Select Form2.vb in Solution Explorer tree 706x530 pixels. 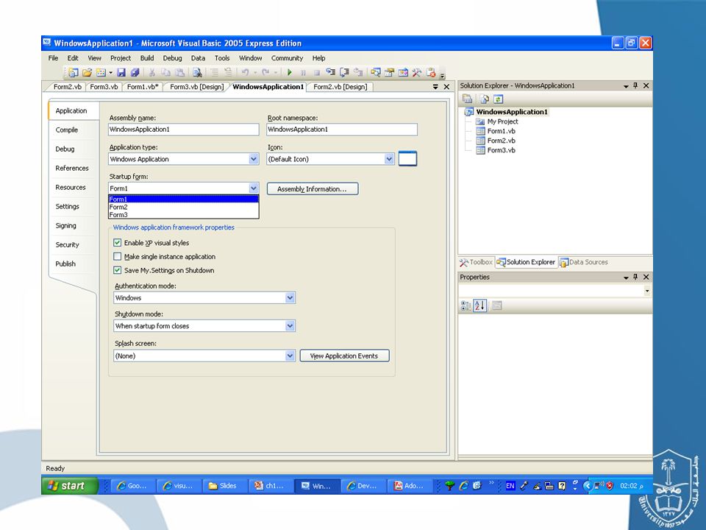point(501,141)
